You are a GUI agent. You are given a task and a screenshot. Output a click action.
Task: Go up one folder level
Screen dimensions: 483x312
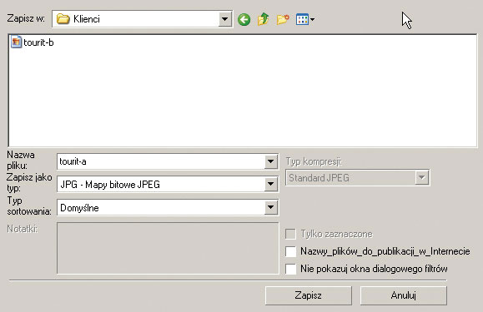264,19
